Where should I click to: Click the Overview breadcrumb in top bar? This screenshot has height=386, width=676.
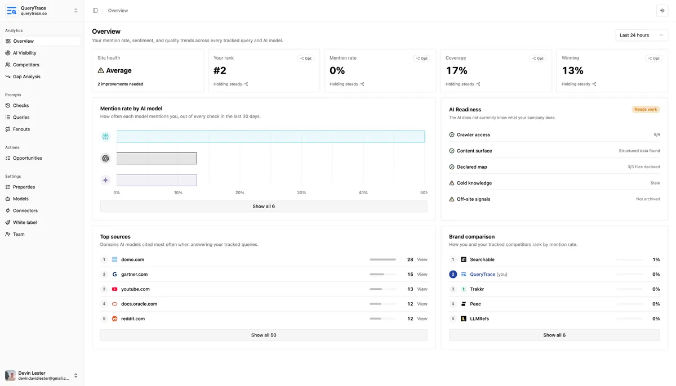click(118, 11)
